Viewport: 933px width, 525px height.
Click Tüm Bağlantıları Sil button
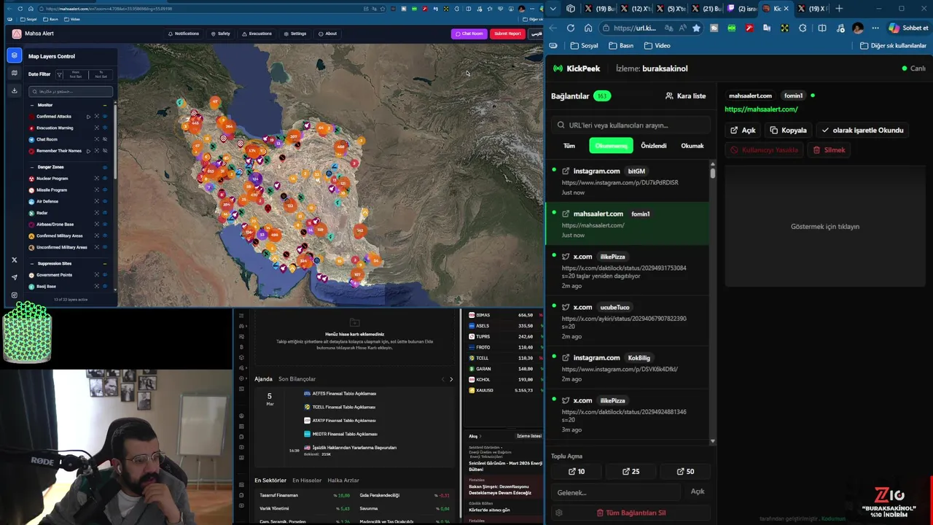[631, 513]
